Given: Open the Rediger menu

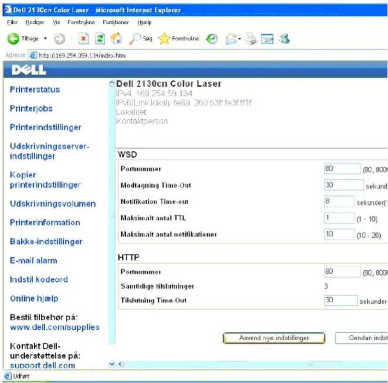Looking at the screenshot, I should [35, 22].
